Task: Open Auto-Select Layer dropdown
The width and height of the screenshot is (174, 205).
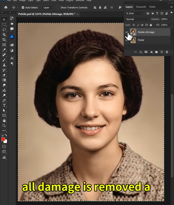Action: (x=48, y=8)
